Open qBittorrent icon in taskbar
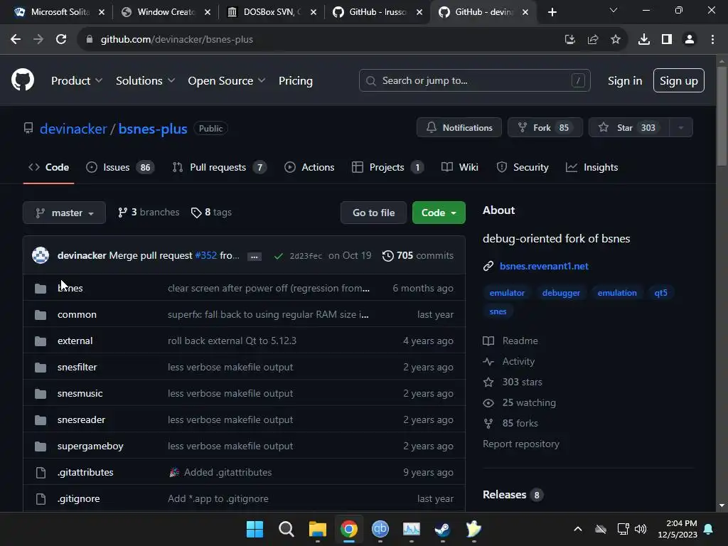 pyautogui.click(x=380, y=529)
